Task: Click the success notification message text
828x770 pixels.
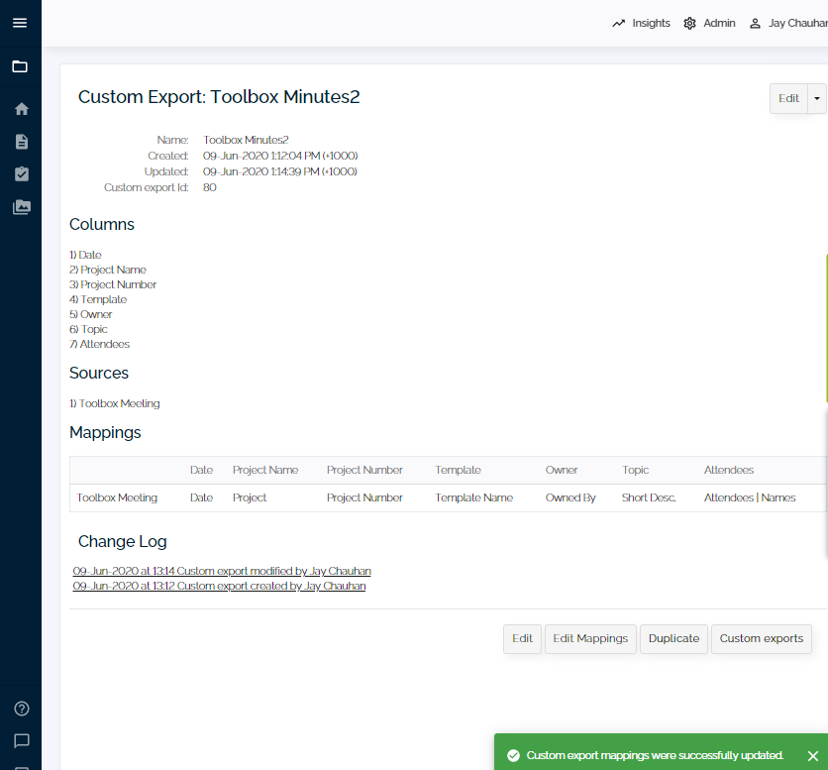Action: click(655, 756)
